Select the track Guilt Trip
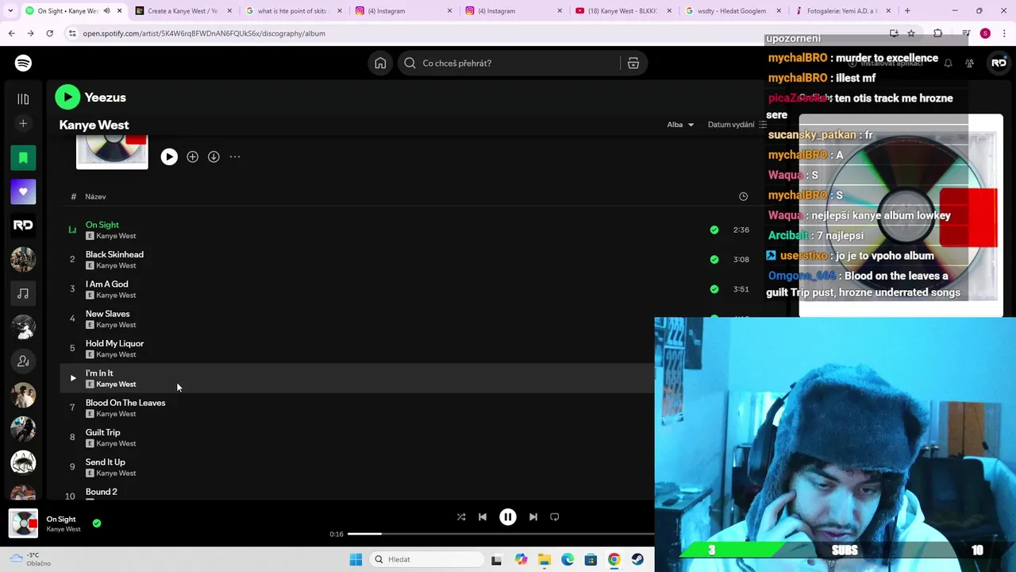 [x=102, y=432]
